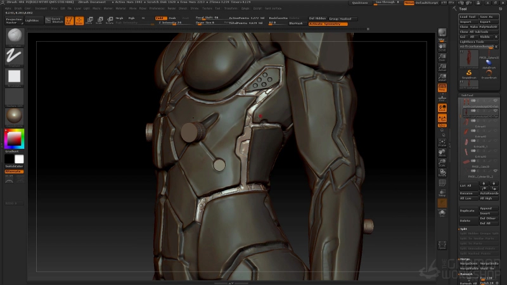The height and width of the screenshot is (285, 507).
Task: Click the Duplicate subtool button
Action: pos(468,211)
